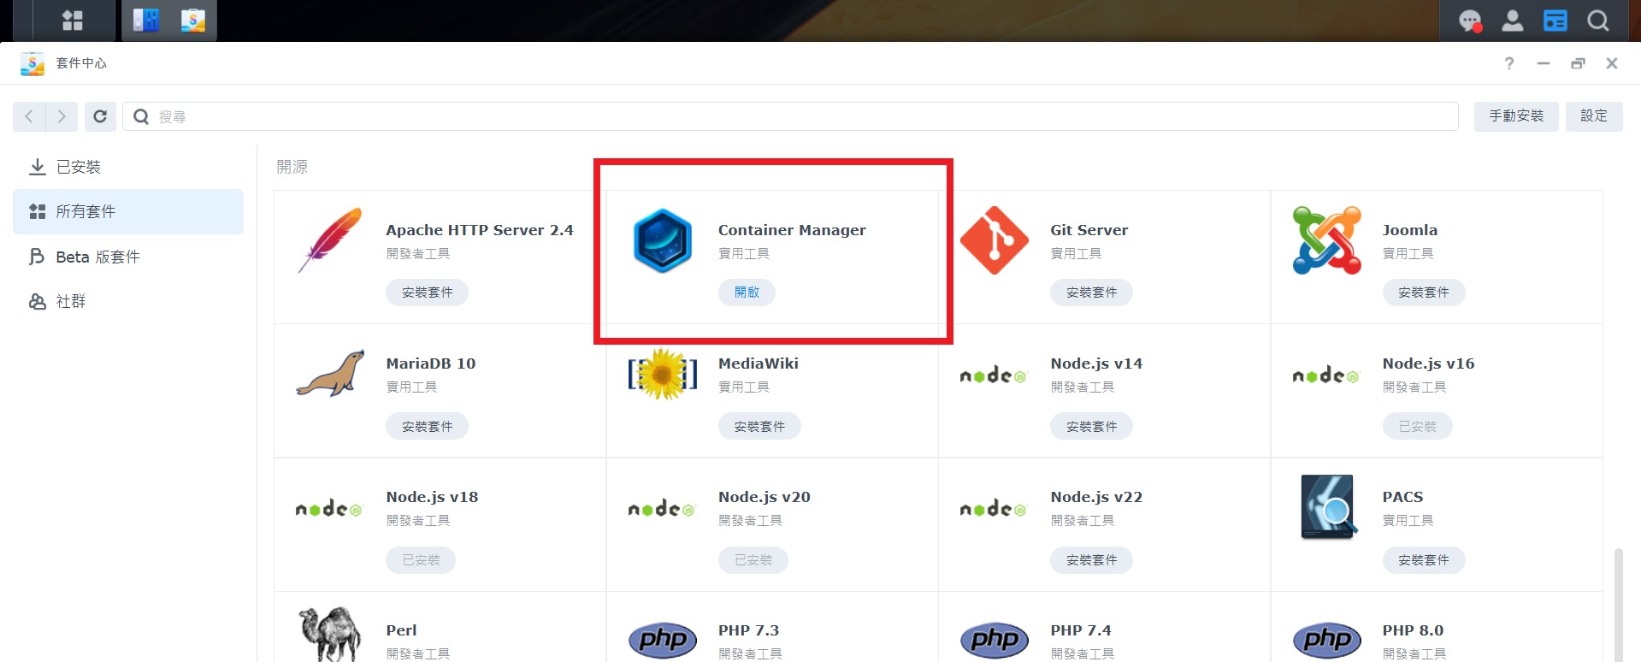Install the MediaWiki package

tap(759, 426)
